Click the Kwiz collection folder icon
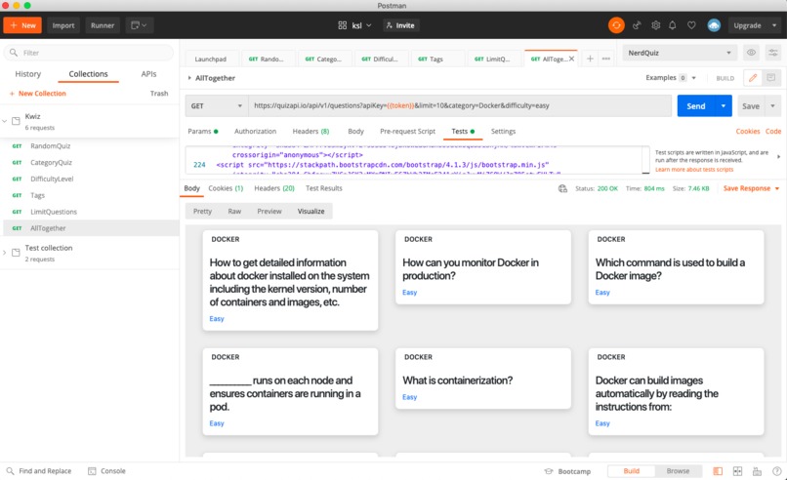This screenshot has height=480, width=787. pyautogui.click(x=16, y=121)
